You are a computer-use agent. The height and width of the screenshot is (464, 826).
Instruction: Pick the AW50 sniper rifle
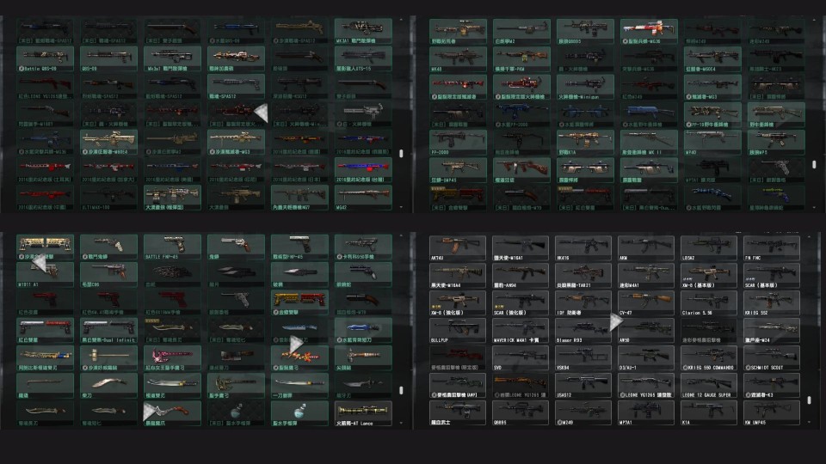click(646, 330)
